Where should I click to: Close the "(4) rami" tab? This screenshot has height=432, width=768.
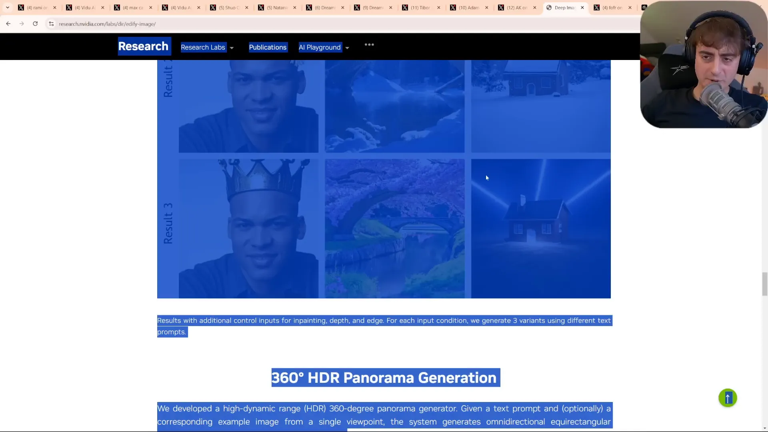tap(55, 8)
